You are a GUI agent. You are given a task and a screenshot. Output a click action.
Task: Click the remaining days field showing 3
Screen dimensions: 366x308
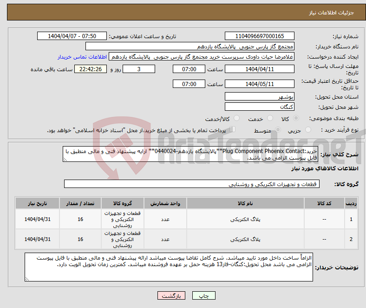[x=139, y=69]
